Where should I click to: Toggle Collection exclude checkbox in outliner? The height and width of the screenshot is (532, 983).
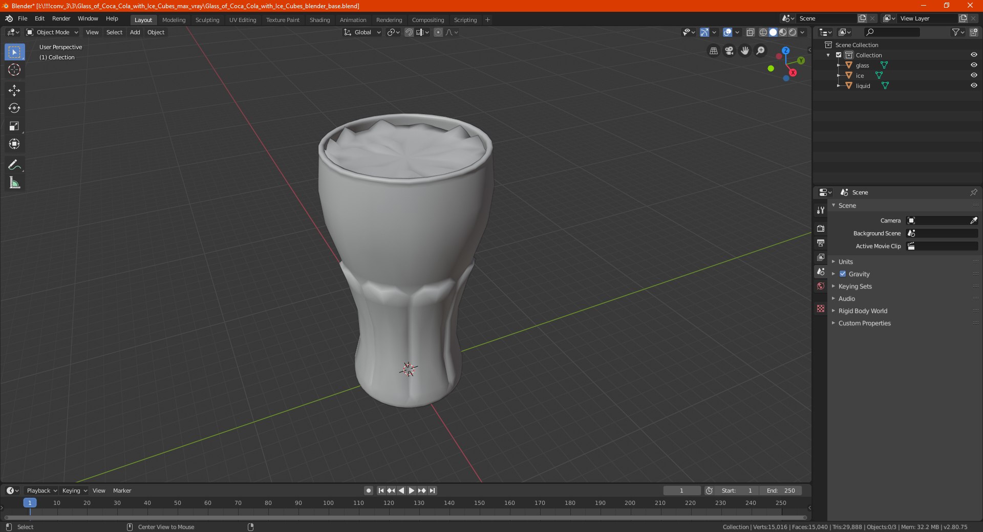[839, 55]
